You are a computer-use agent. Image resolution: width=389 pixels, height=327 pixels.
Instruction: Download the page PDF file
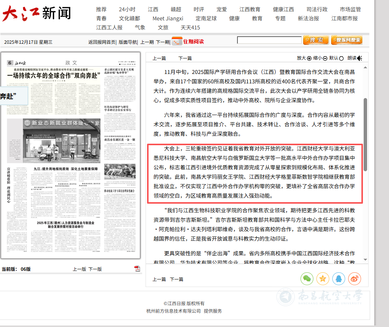137,269
